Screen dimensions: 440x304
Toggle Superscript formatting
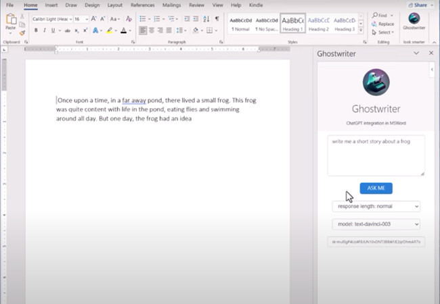[85, 30]
